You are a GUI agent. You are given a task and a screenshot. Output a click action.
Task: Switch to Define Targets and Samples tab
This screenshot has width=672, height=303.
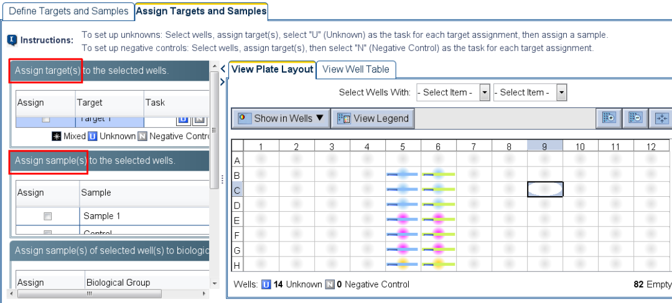67,11
